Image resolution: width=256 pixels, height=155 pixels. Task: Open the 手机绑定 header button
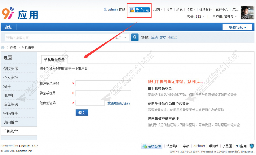click(x=139, y=10)
